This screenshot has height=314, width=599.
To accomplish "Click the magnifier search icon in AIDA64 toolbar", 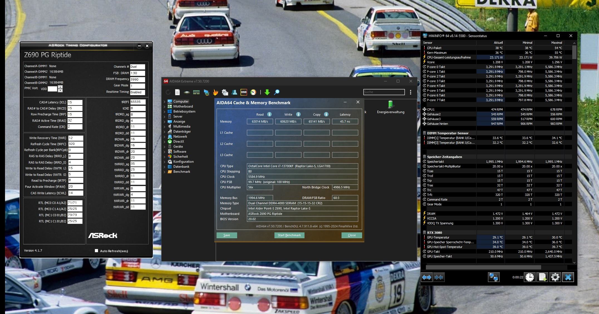I will [277, 92].
